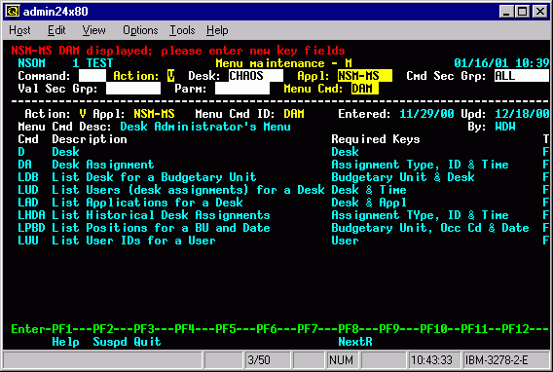Click 'List Historical Desk Assignments' description
This screenshot has width=553, height=372.
pos(161,215)
